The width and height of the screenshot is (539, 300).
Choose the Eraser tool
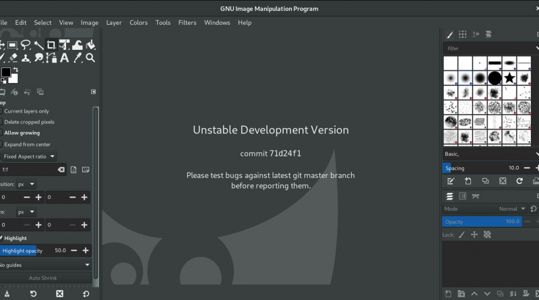[13, 57]
